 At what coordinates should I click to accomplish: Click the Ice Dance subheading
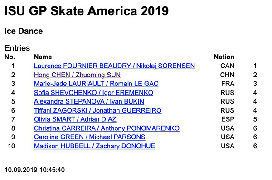click(x=24, y=31)
